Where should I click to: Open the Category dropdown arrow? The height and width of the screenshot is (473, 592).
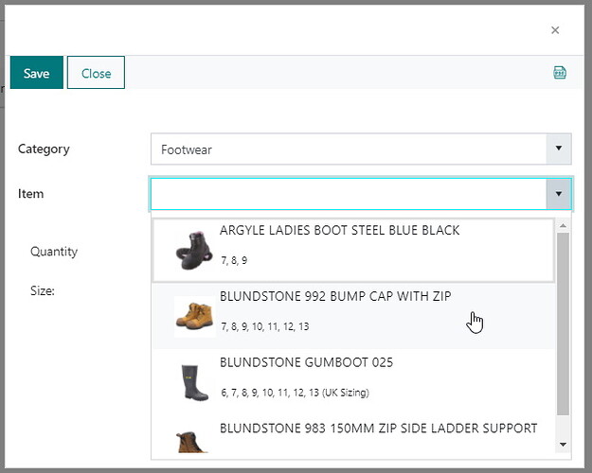coord(559,149)
